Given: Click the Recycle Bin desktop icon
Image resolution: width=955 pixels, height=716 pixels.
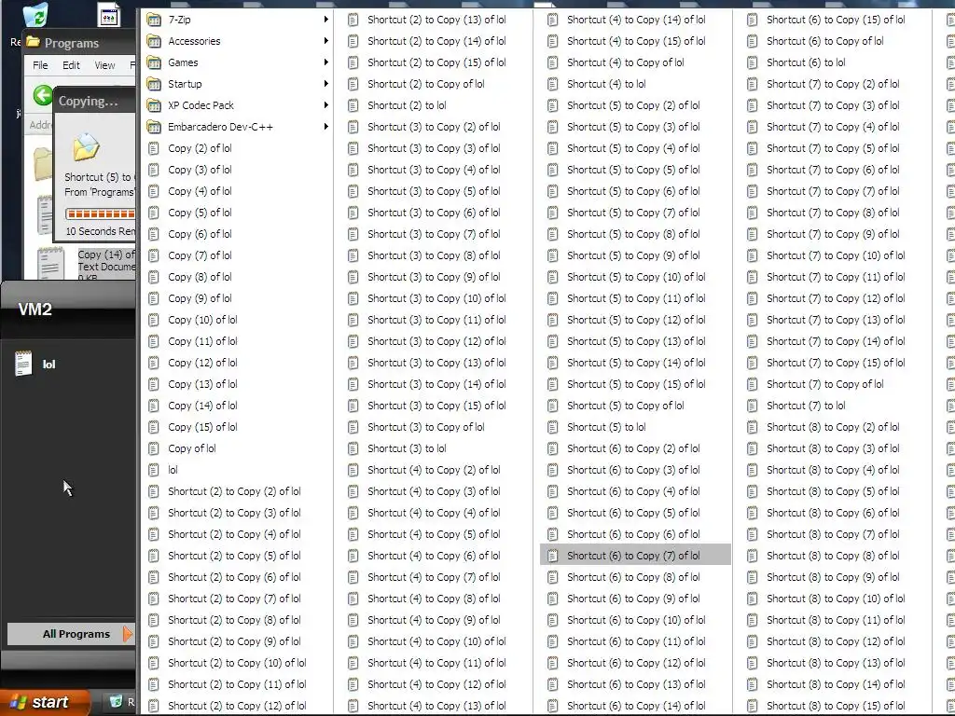Looking at the screenshot, I should (35, 15).
